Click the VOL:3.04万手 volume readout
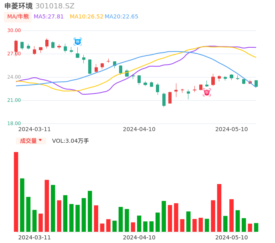 pyautogui.click(x=71, y=141)
